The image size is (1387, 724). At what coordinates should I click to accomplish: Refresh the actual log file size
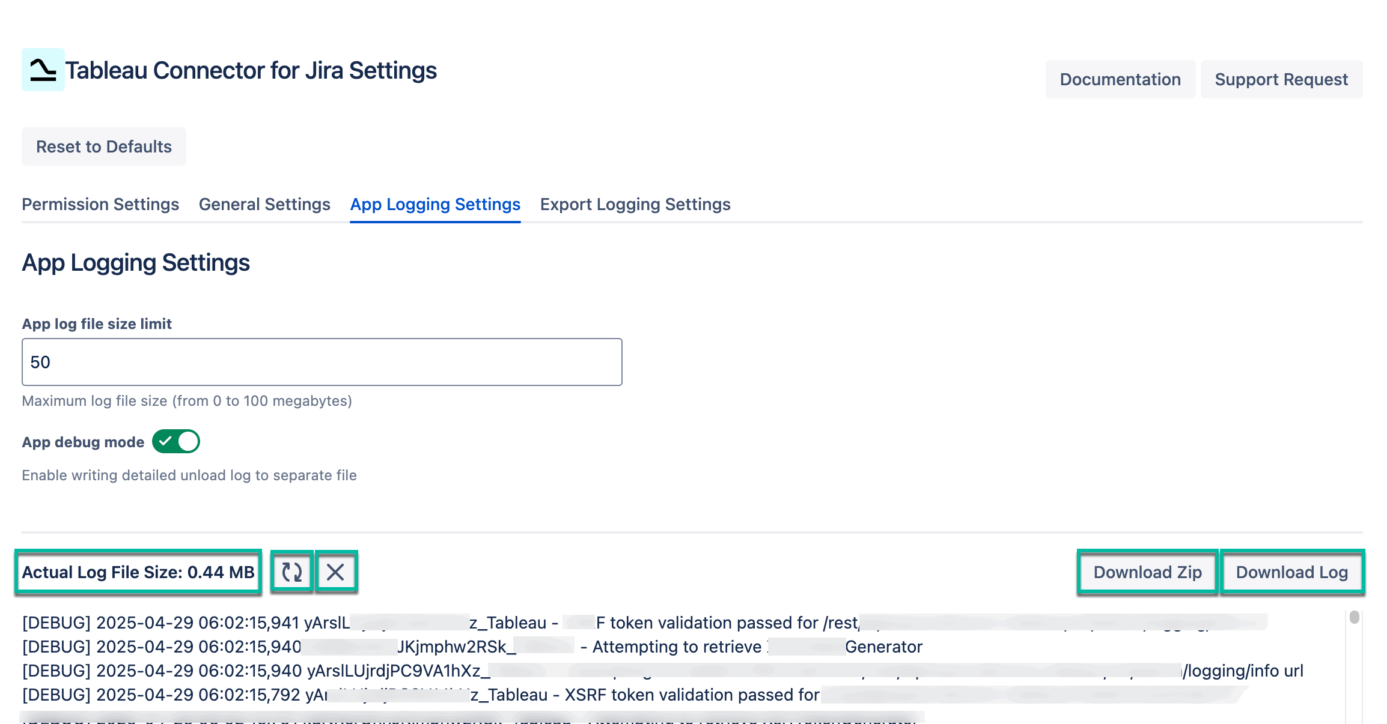292,572
